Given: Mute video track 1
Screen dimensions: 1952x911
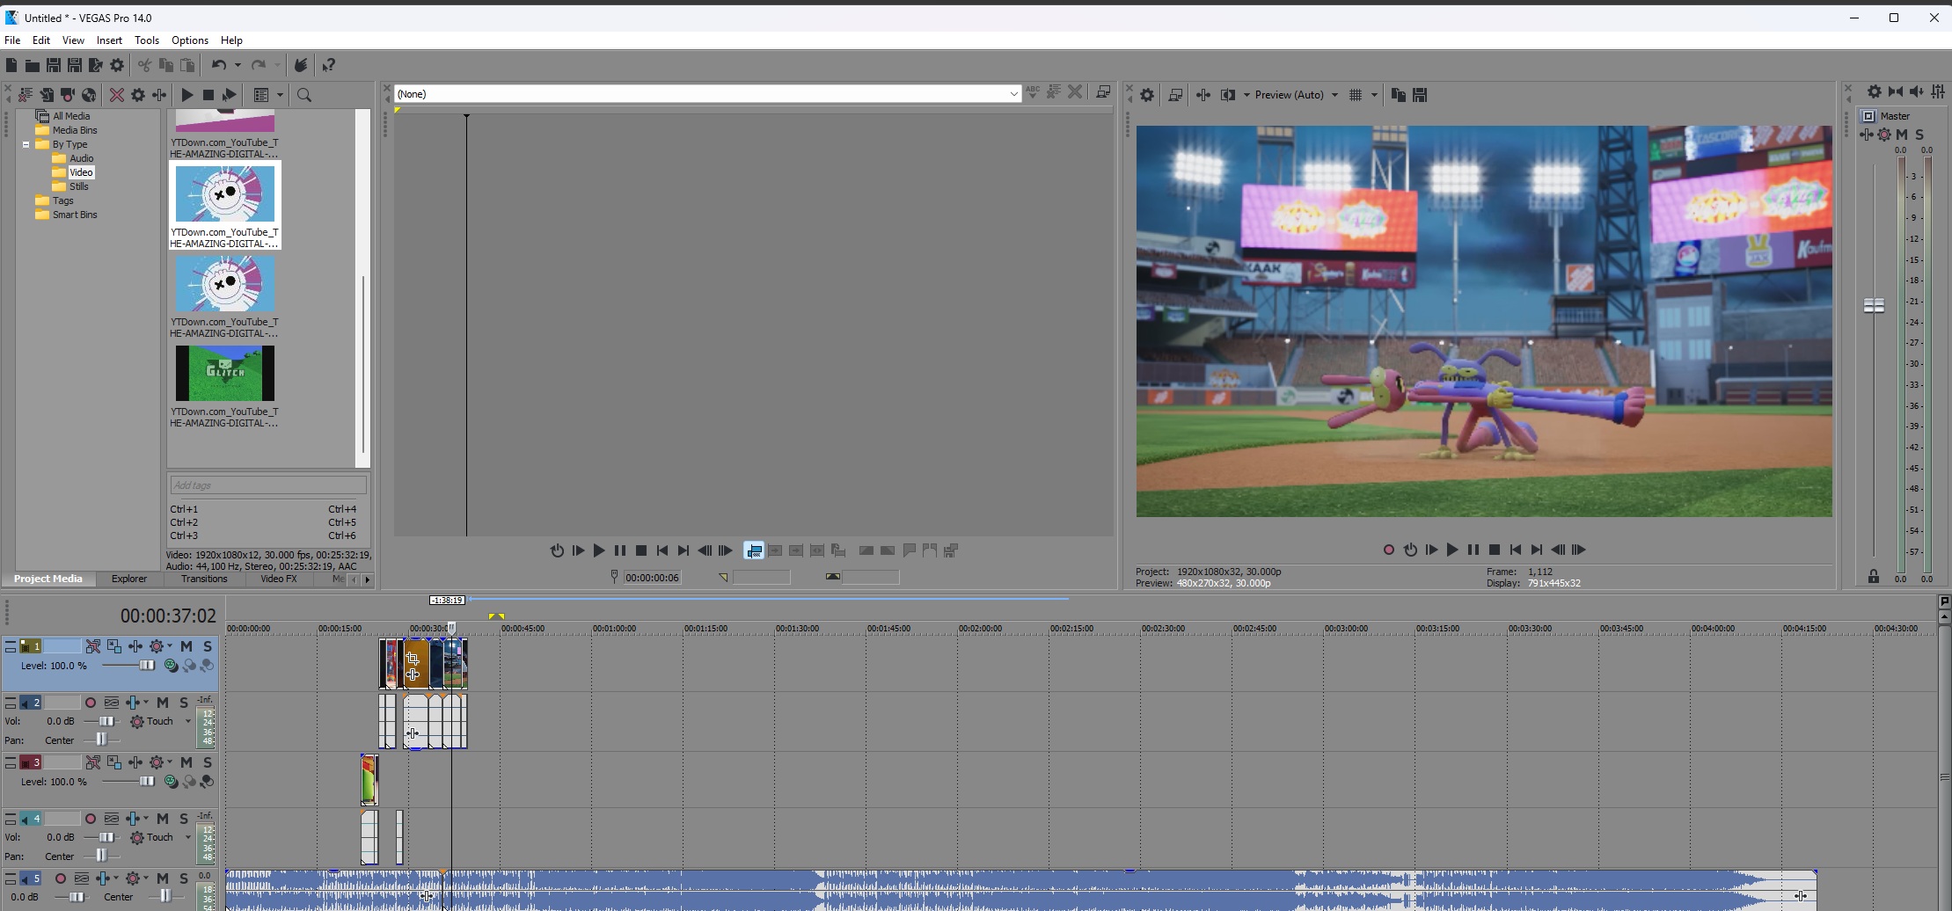Looking at the screenshot, I should pyautogui.click(x=186, y=646).
